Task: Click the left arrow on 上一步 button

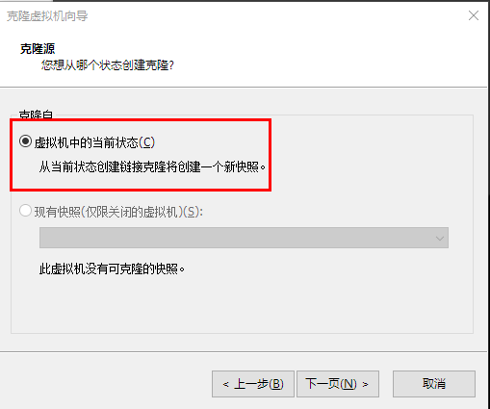Action: coord(226,384)
